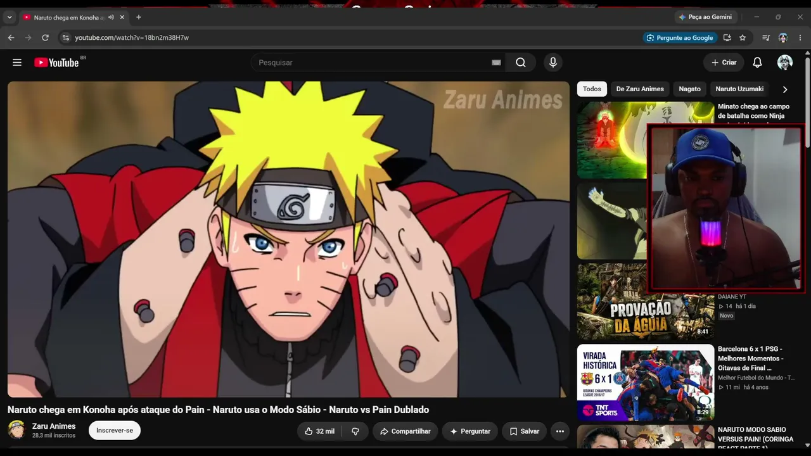Select the Nagato filter chip
The height and width of the screenshot is (456, 811).
point(690,89)
